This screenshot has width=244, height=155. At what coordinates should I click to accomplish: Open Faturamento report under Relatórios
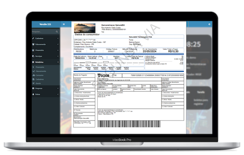[x=41, y=71]
